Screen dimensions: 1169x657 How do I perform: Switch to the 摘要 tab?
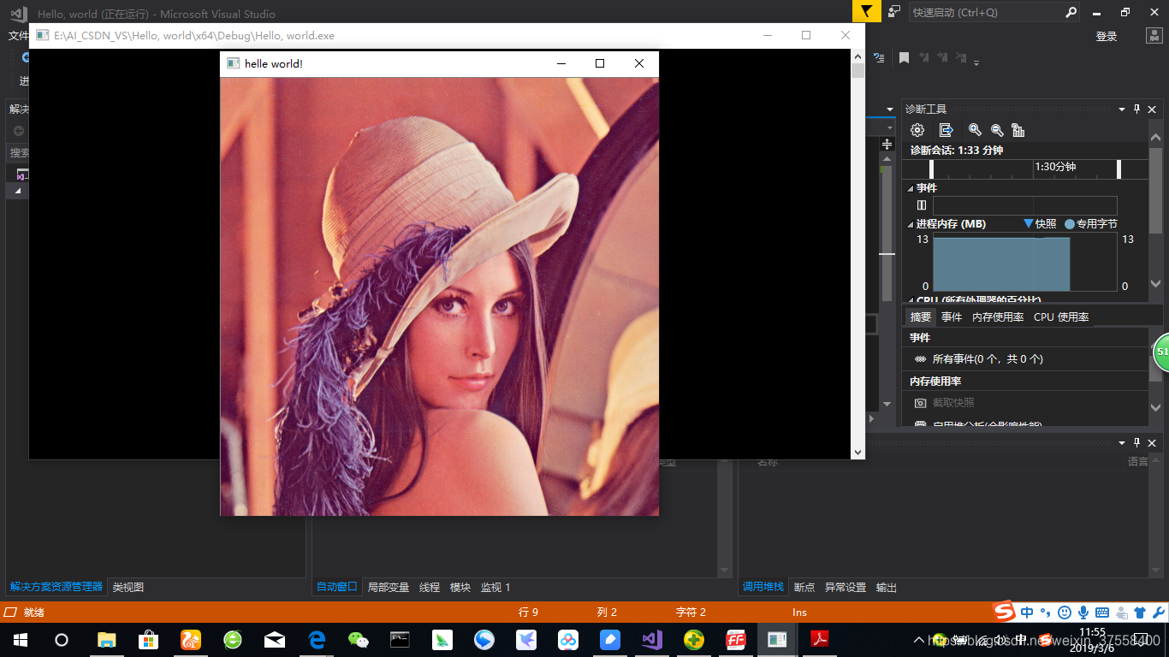921,317
